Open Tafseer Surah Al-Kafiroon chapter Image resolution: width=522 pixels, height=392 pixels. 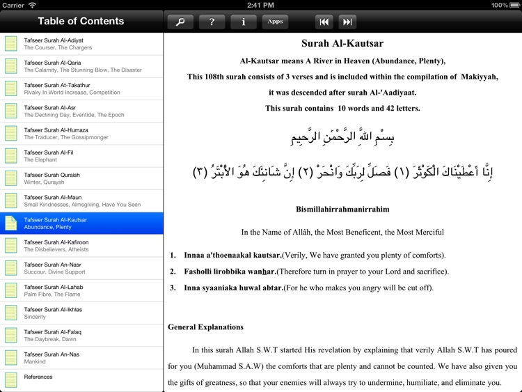tap(81, 246)
